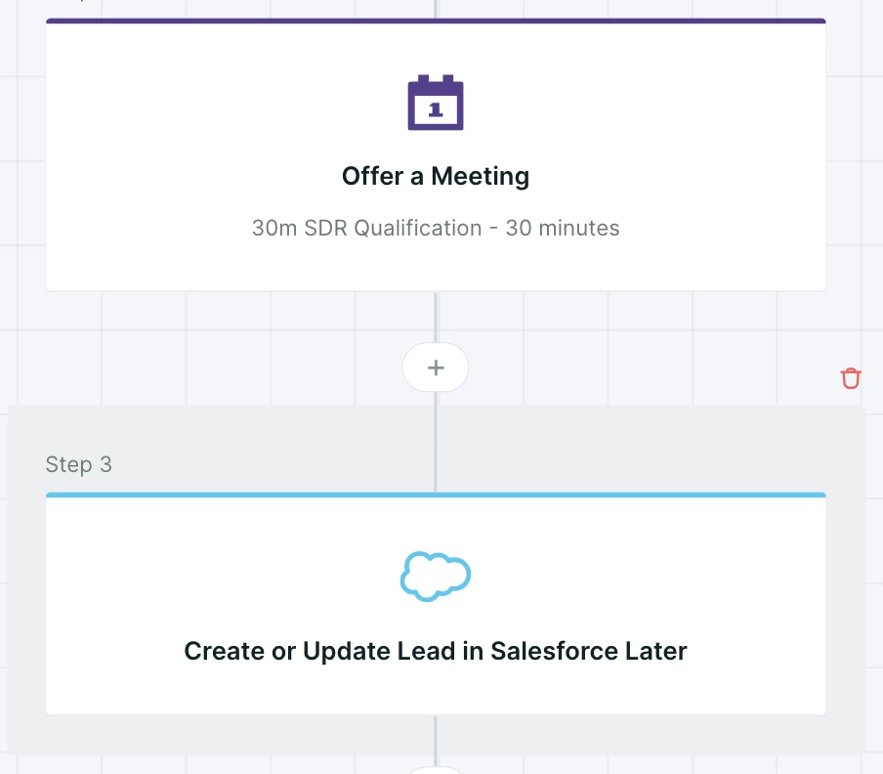Delete step using the red trash icon
This screenshot has width=883, height=774.
point(851,378)
